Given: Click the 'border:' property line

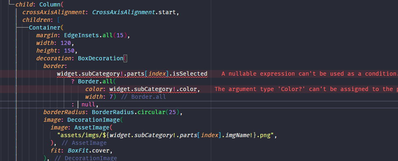Looking at the screenshot, I should pyautogui.click(x=55, y=66).
